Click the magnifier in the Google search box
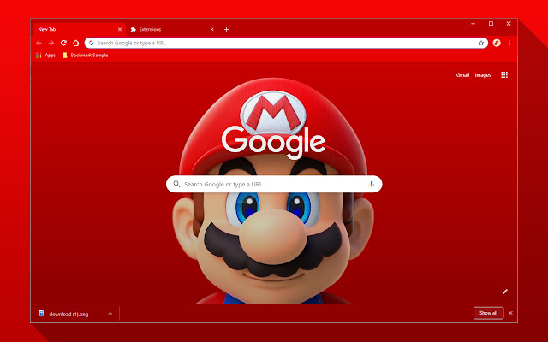 [x=176, y=184]
